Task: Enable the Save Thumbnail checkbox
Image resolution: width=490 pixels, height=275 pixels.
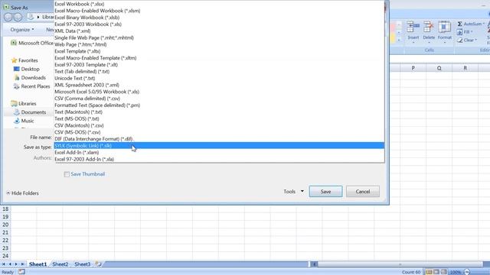Action: [67, 174]
